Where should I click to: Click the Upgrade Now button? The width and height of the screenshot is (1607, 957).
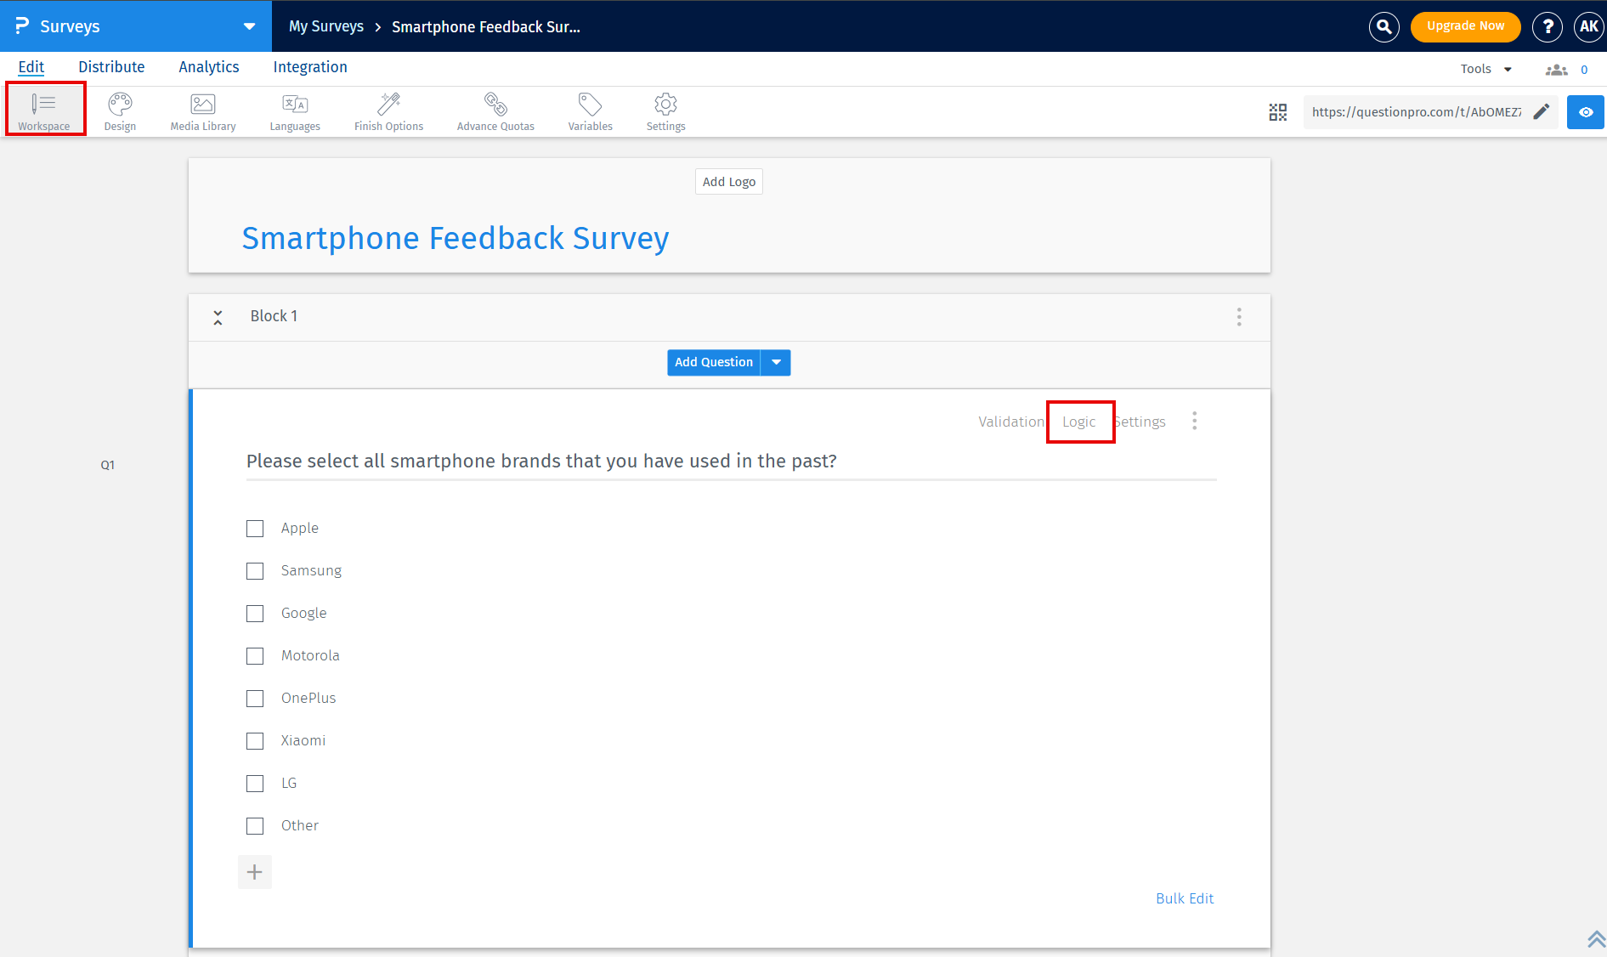[x=1465, y=26]
